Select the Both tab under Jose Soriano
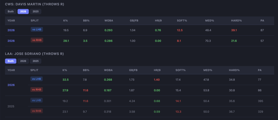 (x=11, y=61)
